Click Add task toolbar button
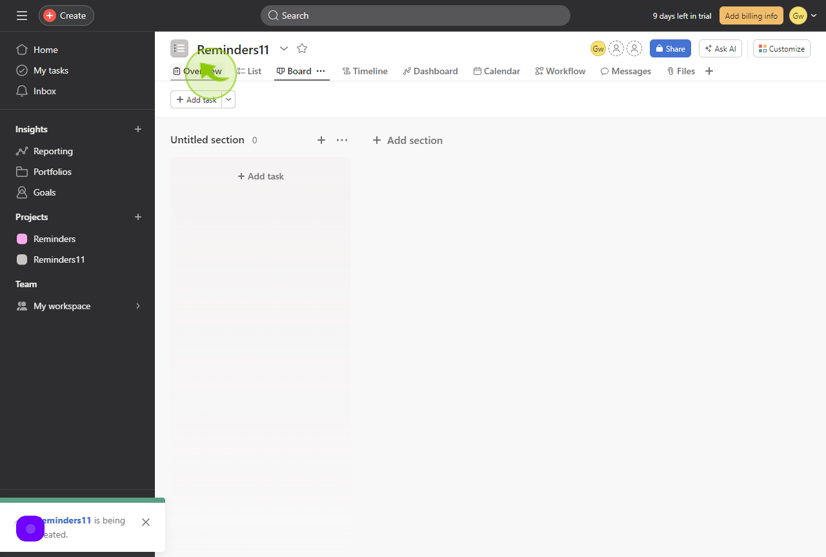 point(196,99)
